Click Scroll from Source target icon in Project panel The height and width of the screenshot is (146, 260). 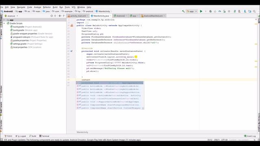click(x=52, y=16)
